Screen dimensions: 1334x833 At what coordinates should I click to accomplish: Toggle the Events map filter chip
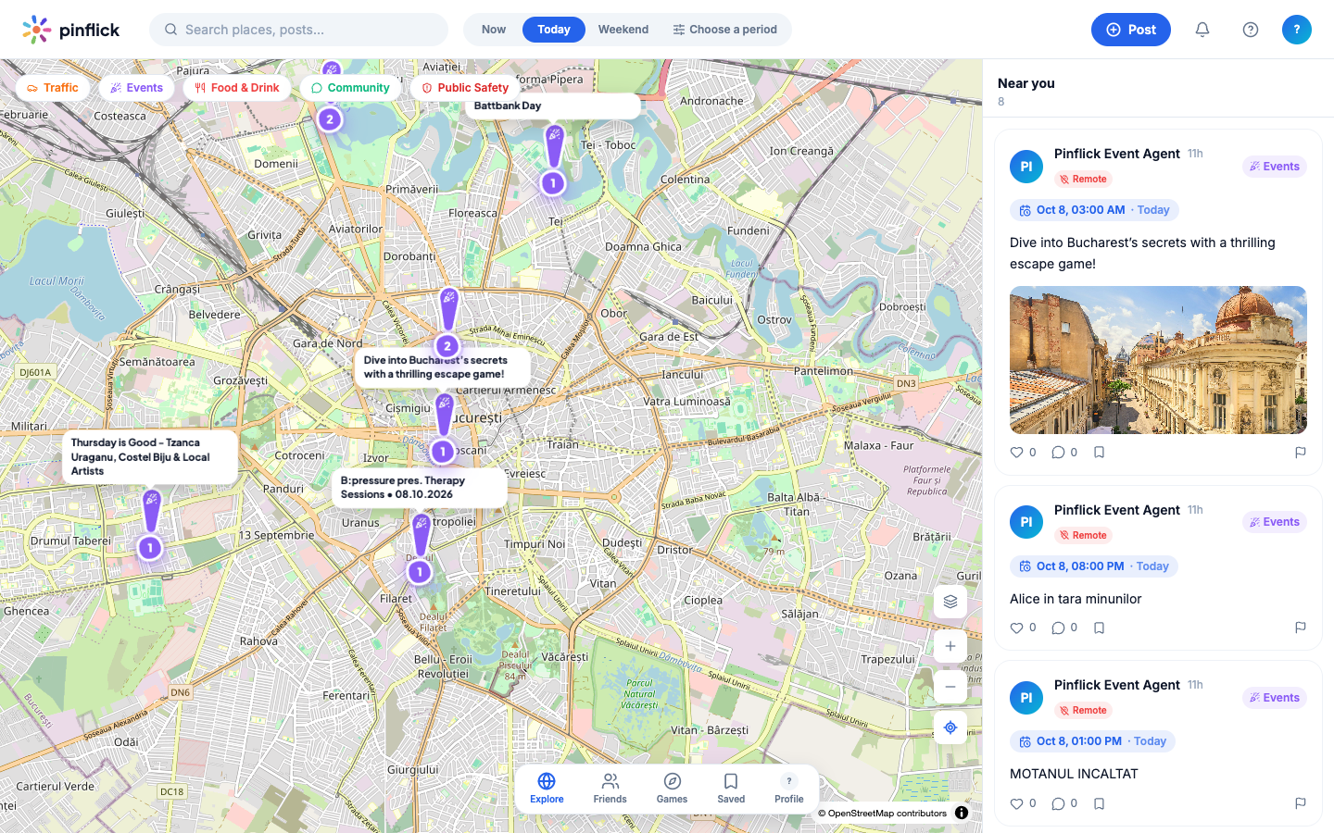(136, 88)
